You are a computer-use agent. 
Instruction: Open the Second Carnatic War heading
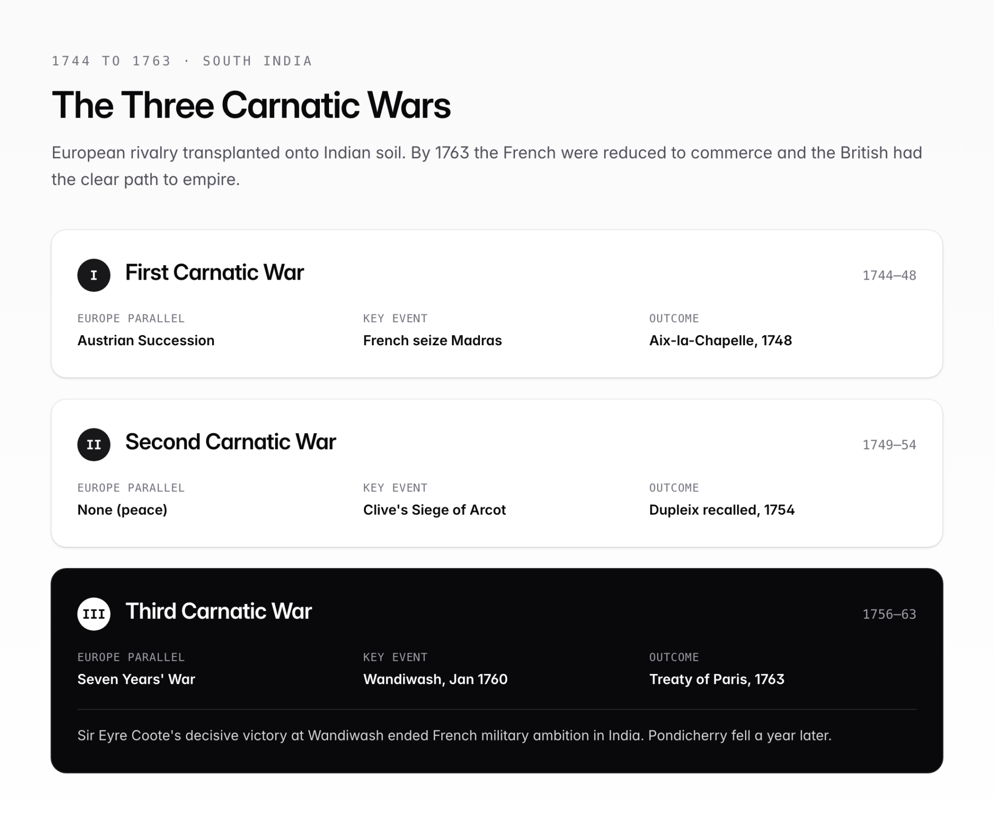click(x=231, y=442)
